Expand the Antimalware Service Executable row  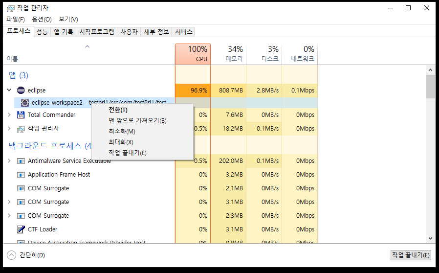tap(9, 160)
